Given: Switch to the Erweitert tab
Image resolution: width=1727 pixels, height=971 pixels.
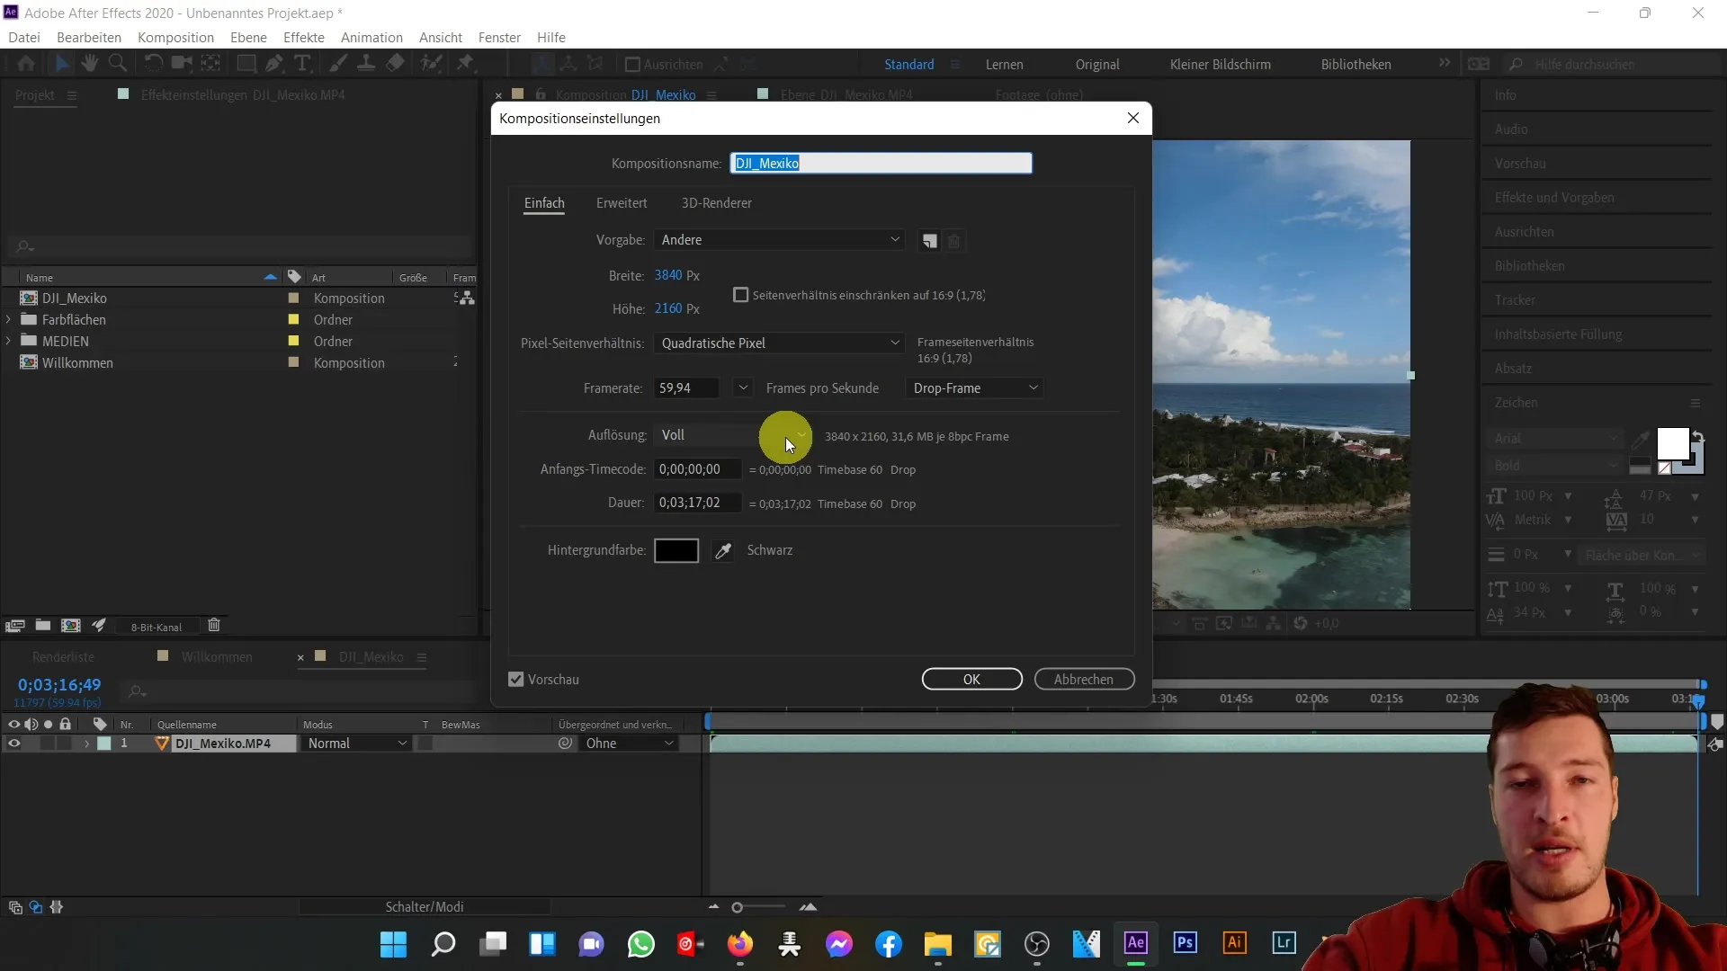Looking at the screenshot, I should (x=622, y=203).
